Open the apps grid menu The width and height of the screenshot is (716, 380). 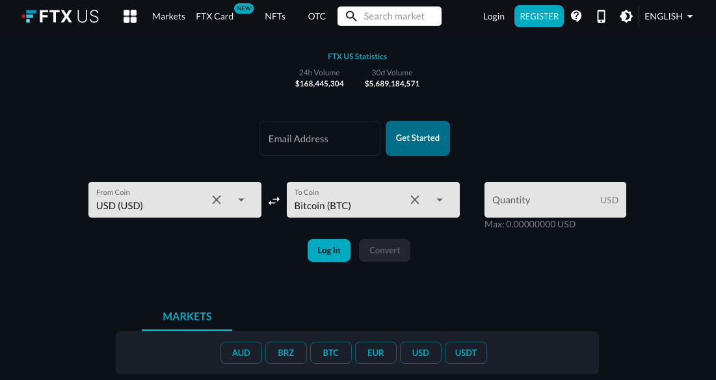[129, 16]
